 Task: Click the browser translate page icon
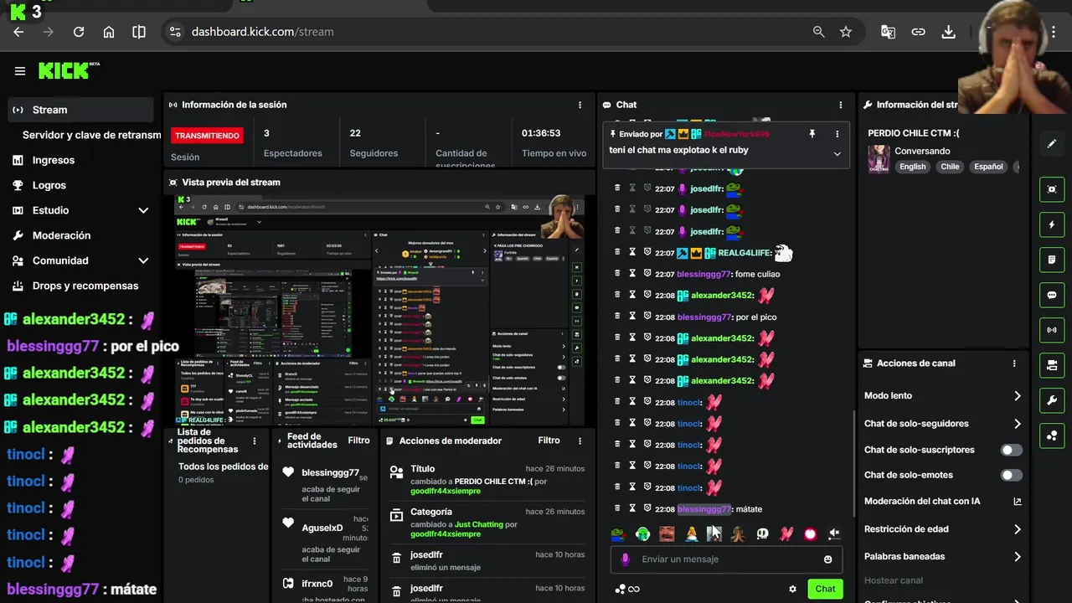tap(888, 32)
